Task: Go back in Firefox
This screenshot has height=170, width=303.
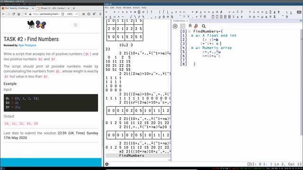Action: (3, 14)
